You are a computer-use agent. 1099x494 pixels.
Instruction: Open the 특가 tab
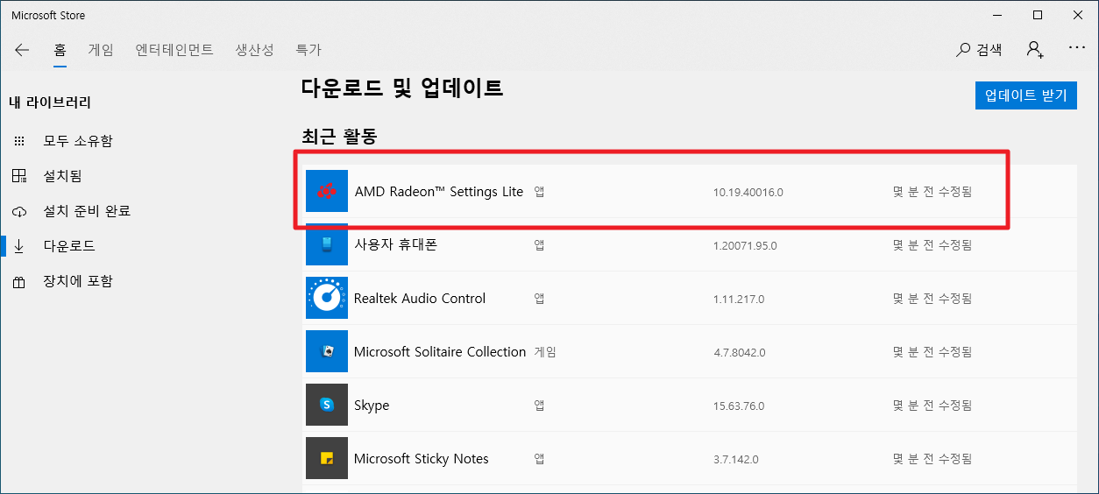click(308, 50)
